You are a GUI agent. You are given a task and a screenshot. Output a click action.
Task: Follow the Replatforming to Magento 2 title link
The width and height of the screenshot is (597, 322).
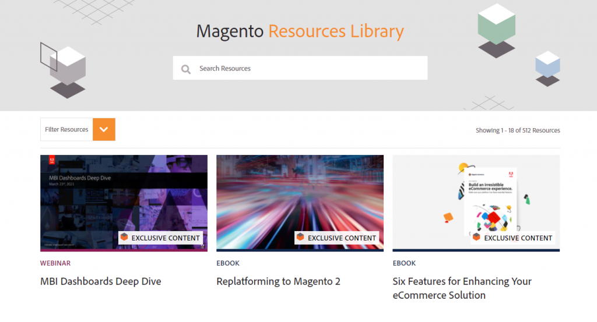(x=278, y=281)
